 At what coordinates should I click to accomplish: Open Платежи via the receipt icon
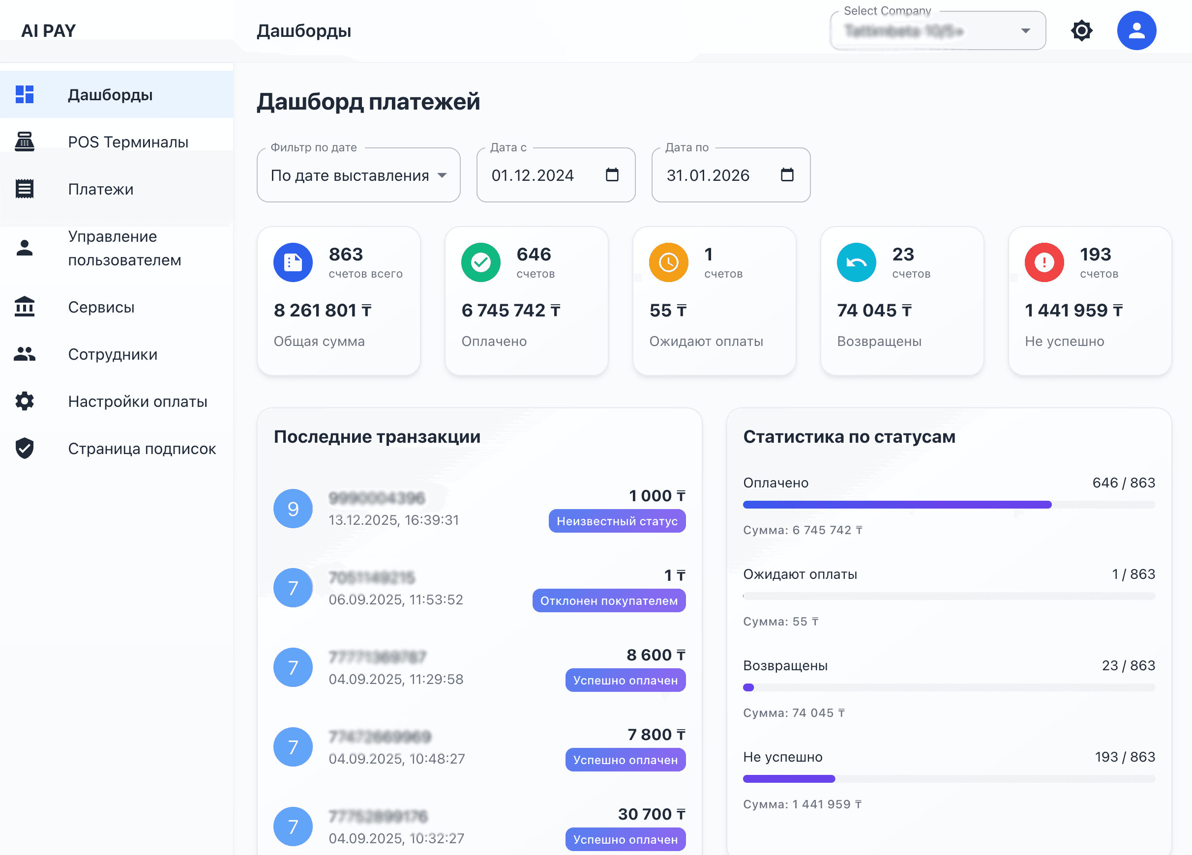pyautogui.click(x=24, y=189)
